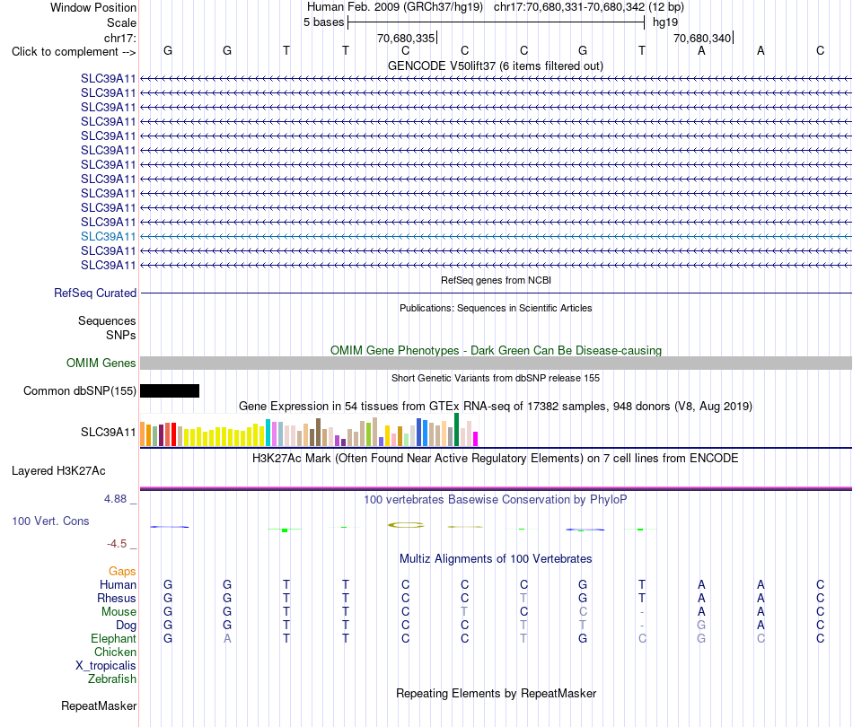Click the Mouse alignment row label

click(119, 612)
